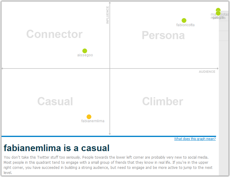Viewport: 230px width, 177px height.
Task: Click the upward arrowhead of the Influence axis
Action: [110, 3]
